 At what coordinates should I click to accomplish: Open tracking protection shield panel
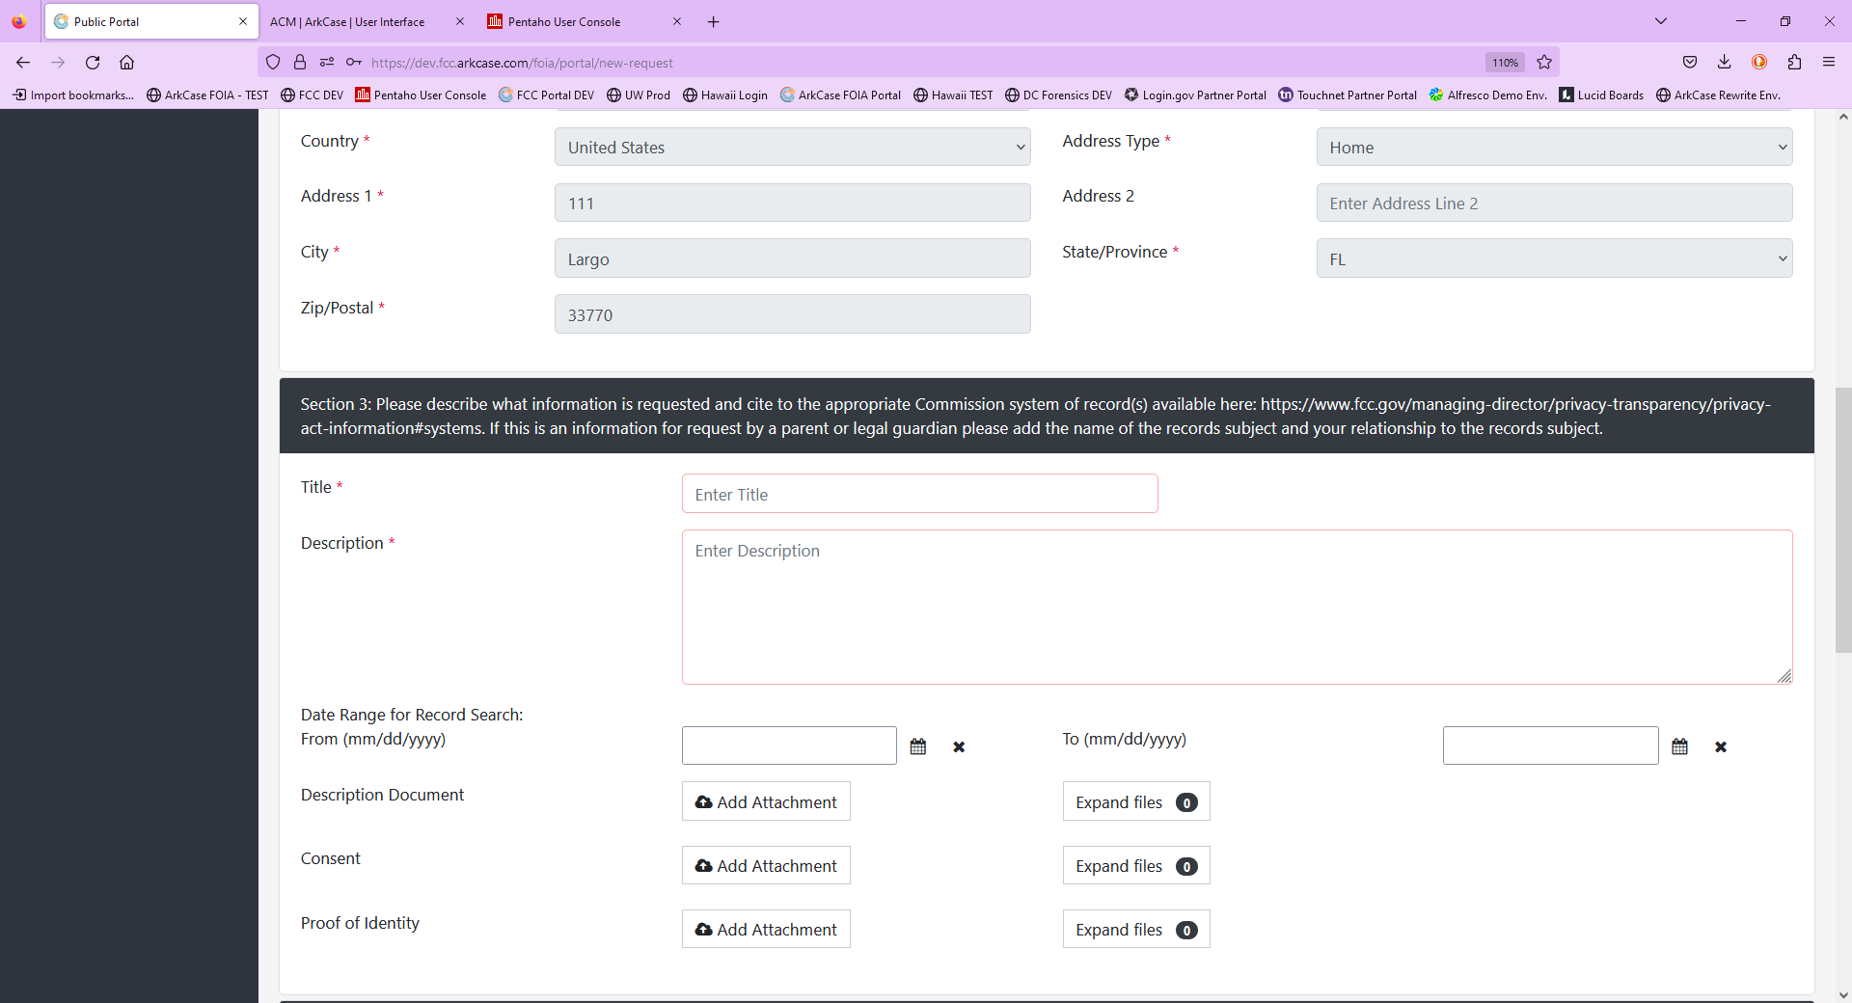[273, 63]
